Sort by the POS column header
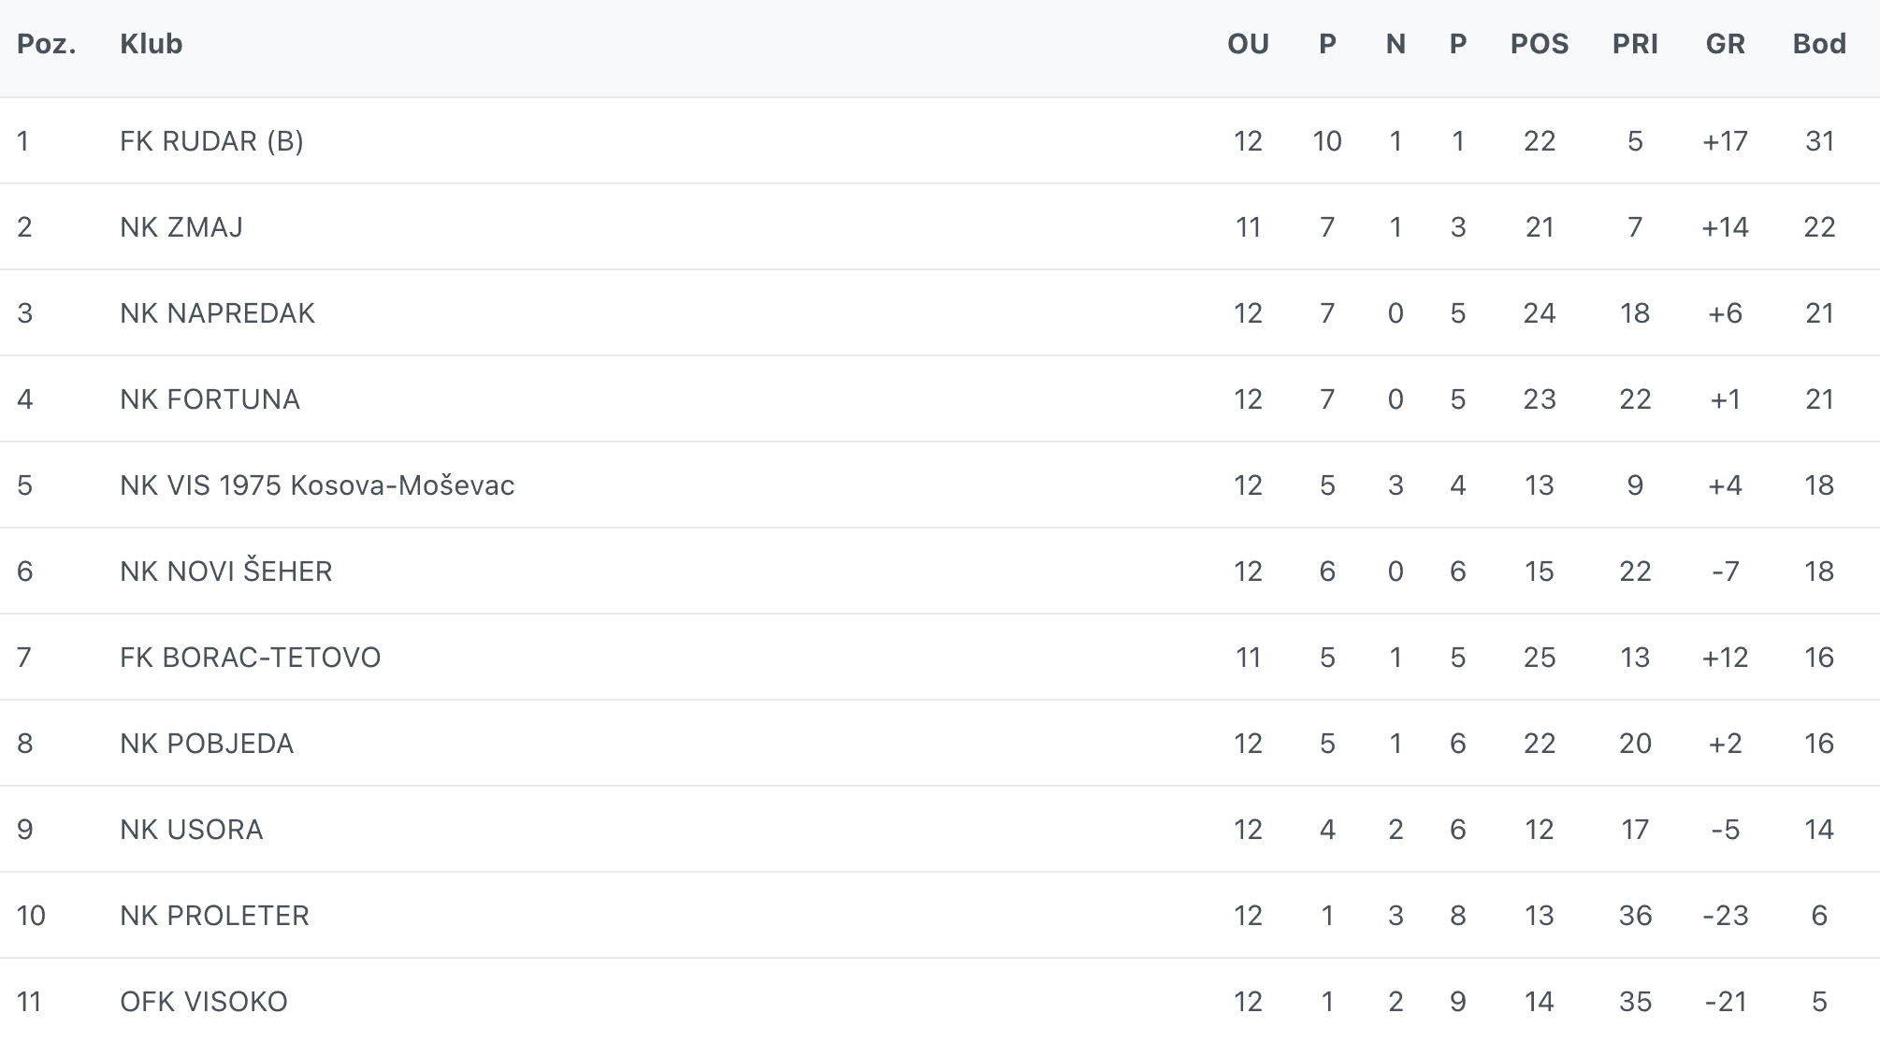Viewport: 1880px width, 1042px height. tap(1539, 44)
